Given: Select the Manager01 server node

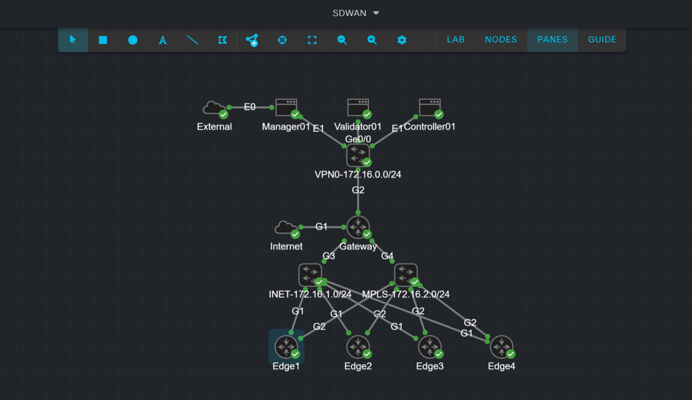Looking at the screenshot, I should pos(286,107).
